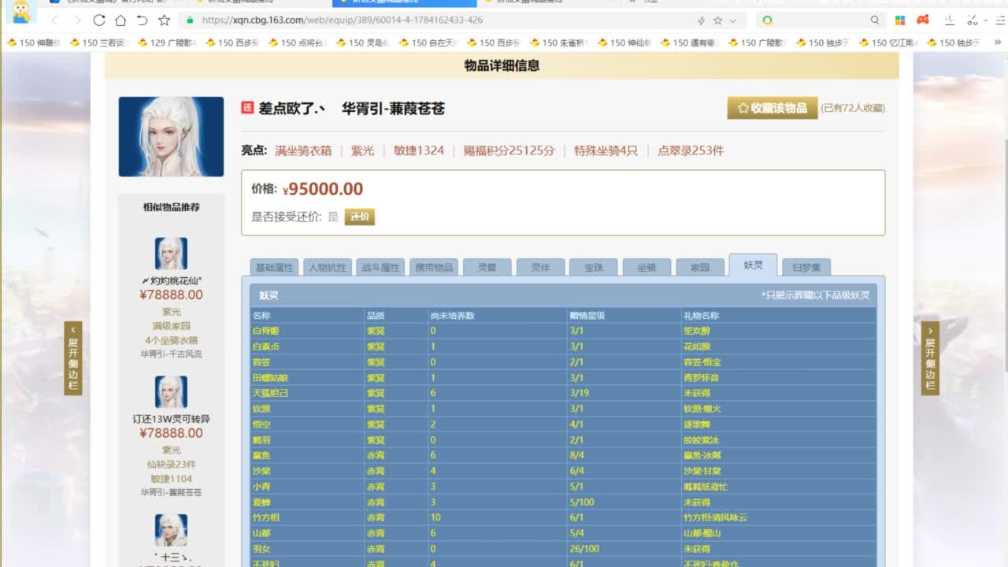Open bookmark '150 点将台'
Image resolution: width=1008 pixels, height=567 pixels.
[x=297, y=43]
